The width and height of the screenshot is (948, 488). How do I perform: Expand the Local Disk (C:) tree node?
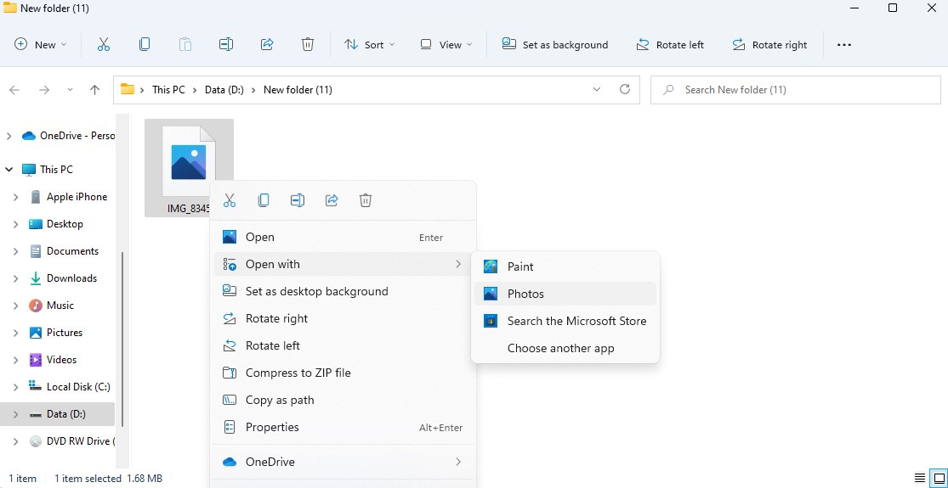[15, 387]
